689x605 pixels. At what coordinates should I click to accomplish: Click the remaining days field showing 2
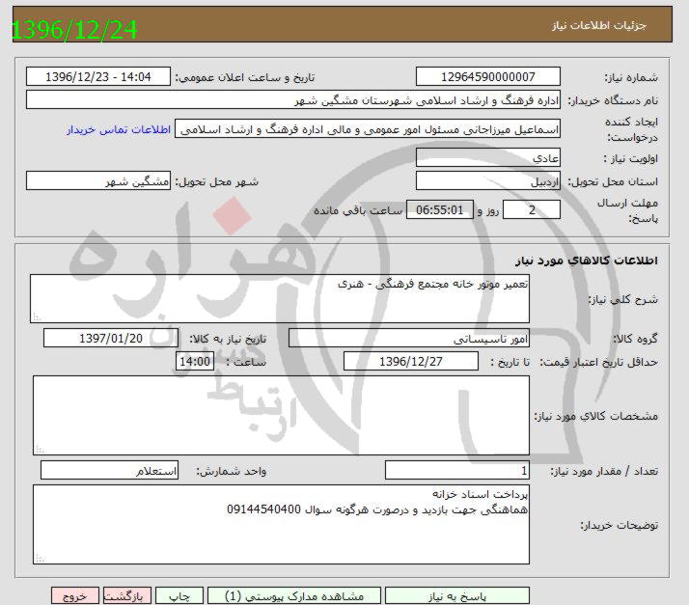tap(532, 209)
